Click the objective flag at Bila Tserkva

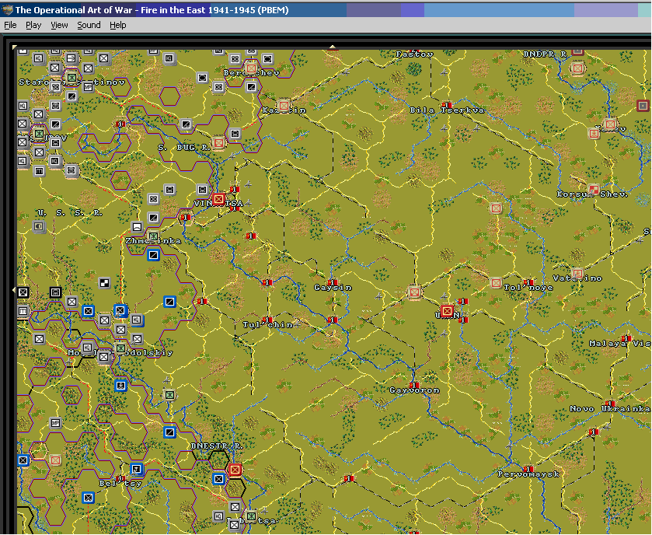(447, 105)
